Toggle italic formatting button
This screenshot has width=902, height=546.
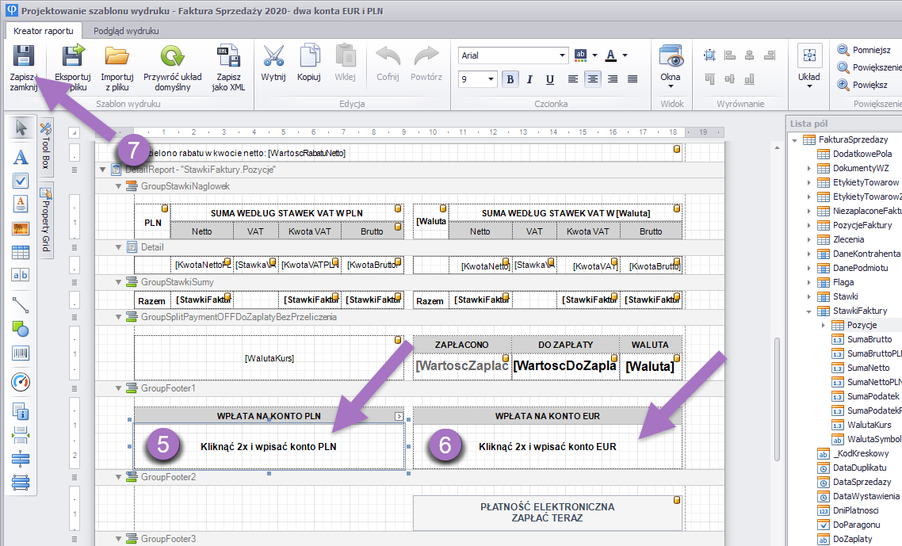[x=530, y=79]
